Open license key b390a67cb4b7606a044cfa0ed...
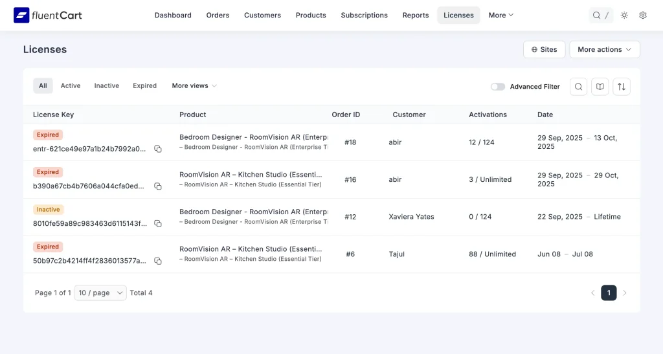Screen dimensions: 663x354 click(x=88, y=186)
